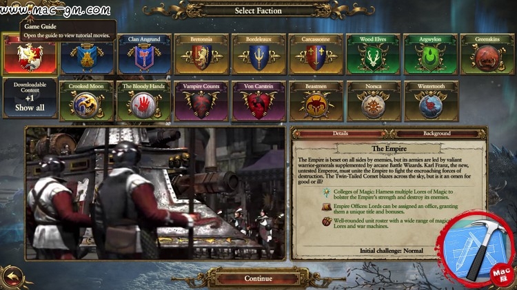Switch to the Background tab
This screenshot has height=290, width=517.
[x=436, y=134]
